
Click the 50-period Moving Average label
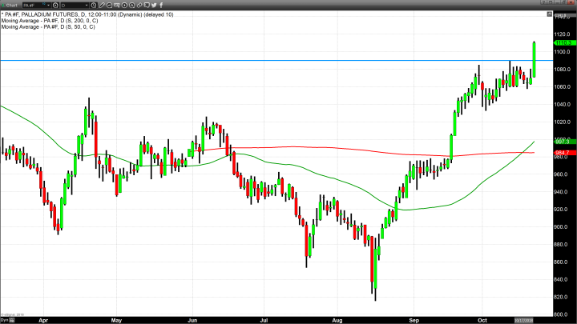coord(48,27)
